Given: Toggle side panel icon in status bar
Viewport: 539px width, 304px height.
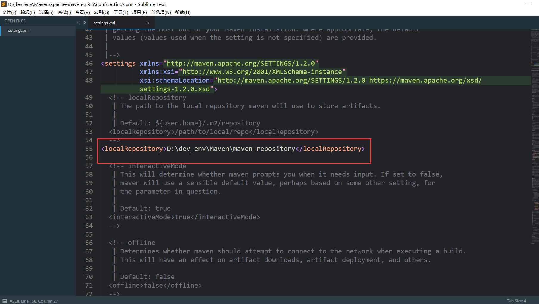Looking at the screenshot, I should (x=5, y=301).
